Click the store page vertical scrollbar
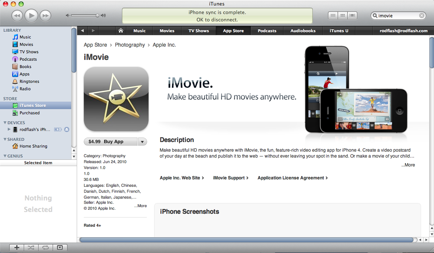 point(431,53)
